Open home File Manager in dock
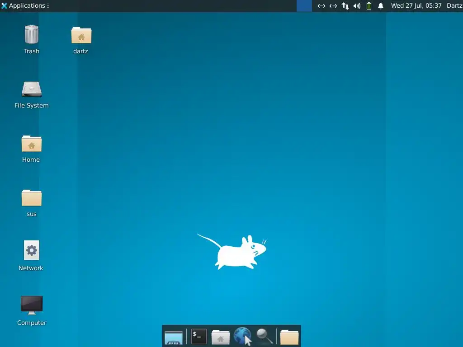This screenshot has width=463, height=347. (221, 337)
